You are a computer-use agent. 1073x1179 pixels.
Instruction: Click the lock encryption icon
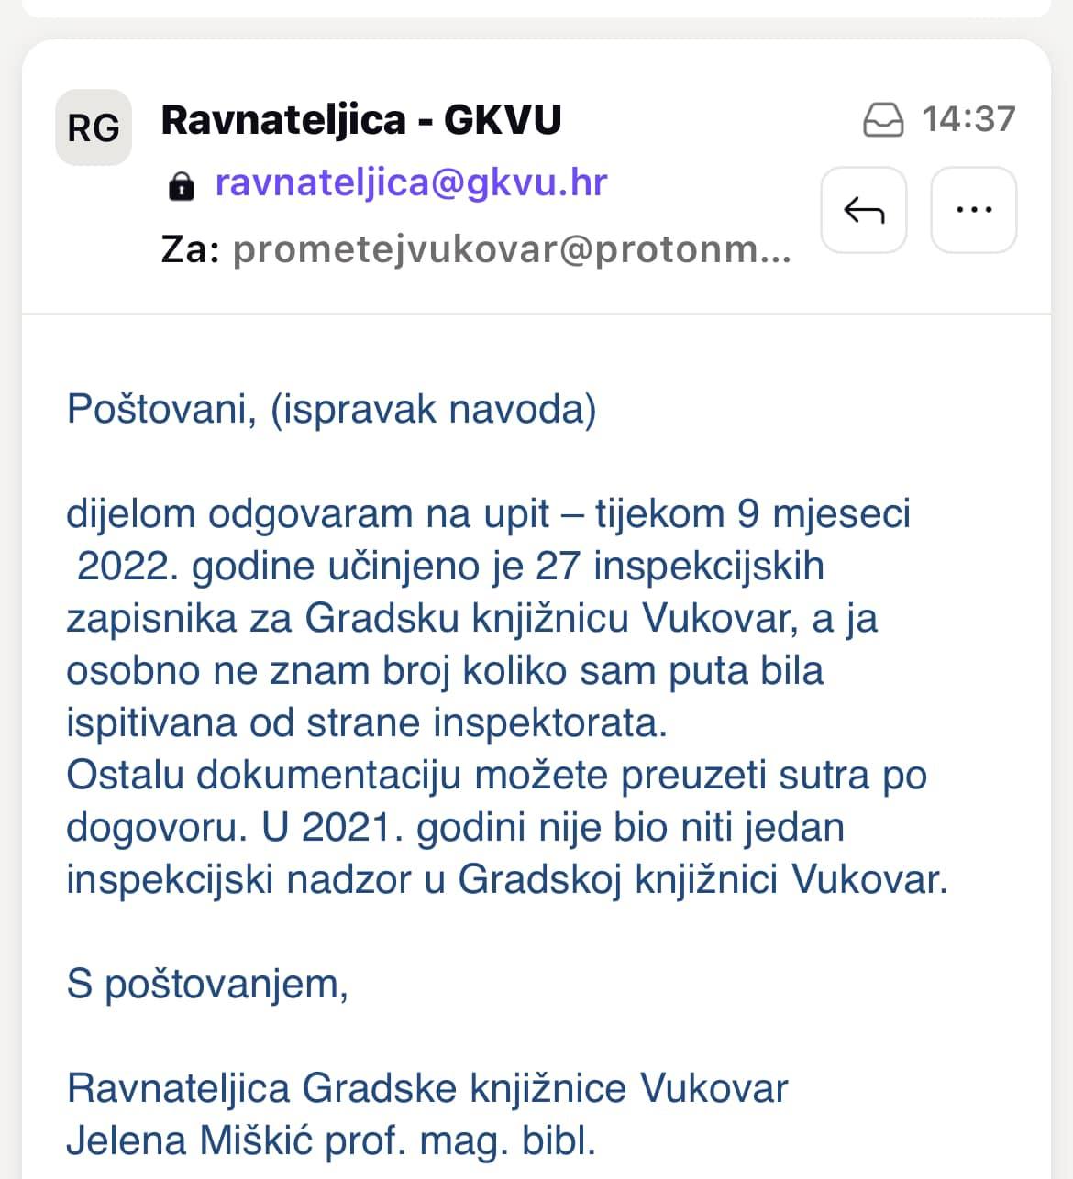(182, 185)
